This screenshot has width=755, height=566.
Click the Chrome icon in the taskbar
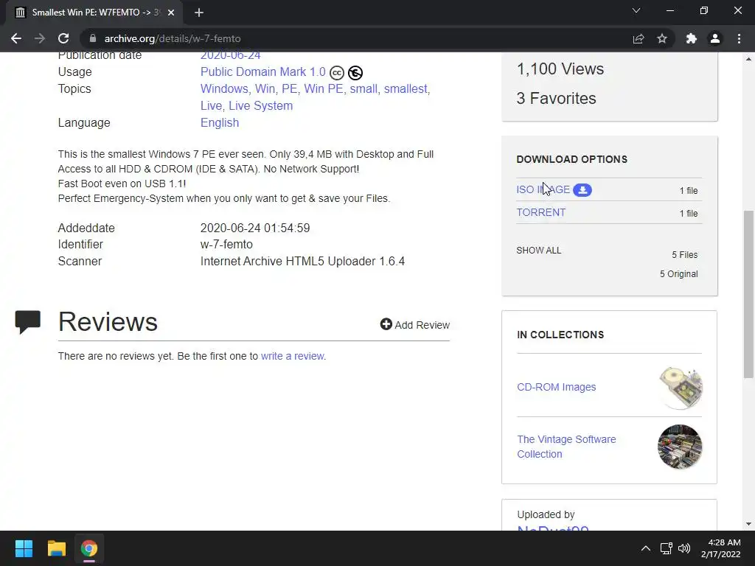89,548
